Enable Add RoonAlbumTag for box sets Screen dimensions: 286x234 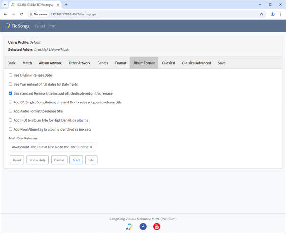click(11, 129)
